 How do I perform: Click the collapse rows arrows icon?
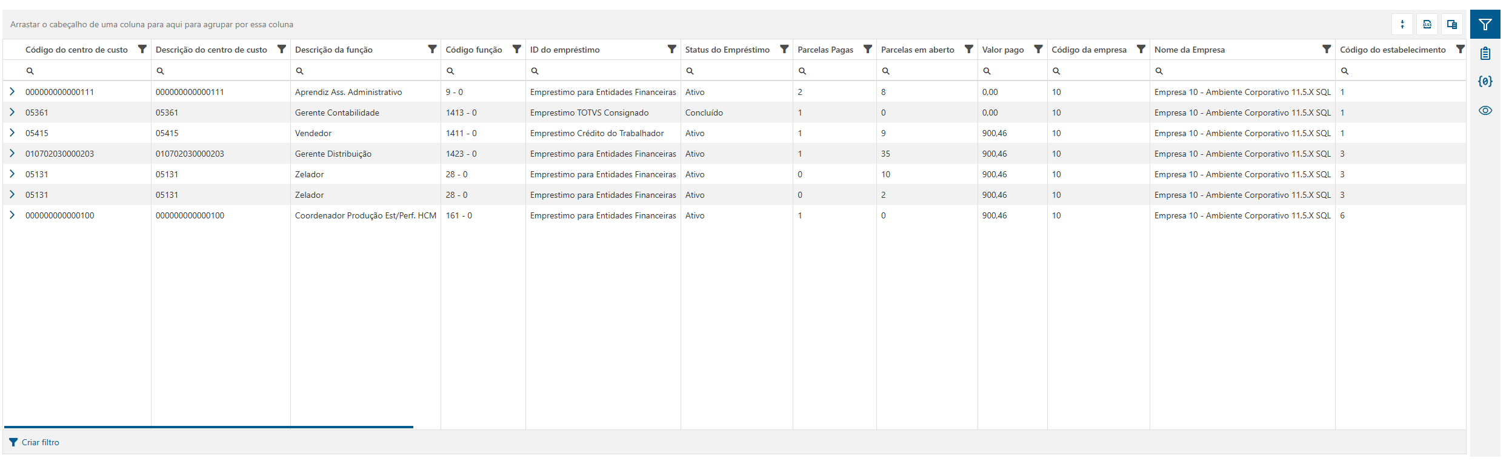1402,24
